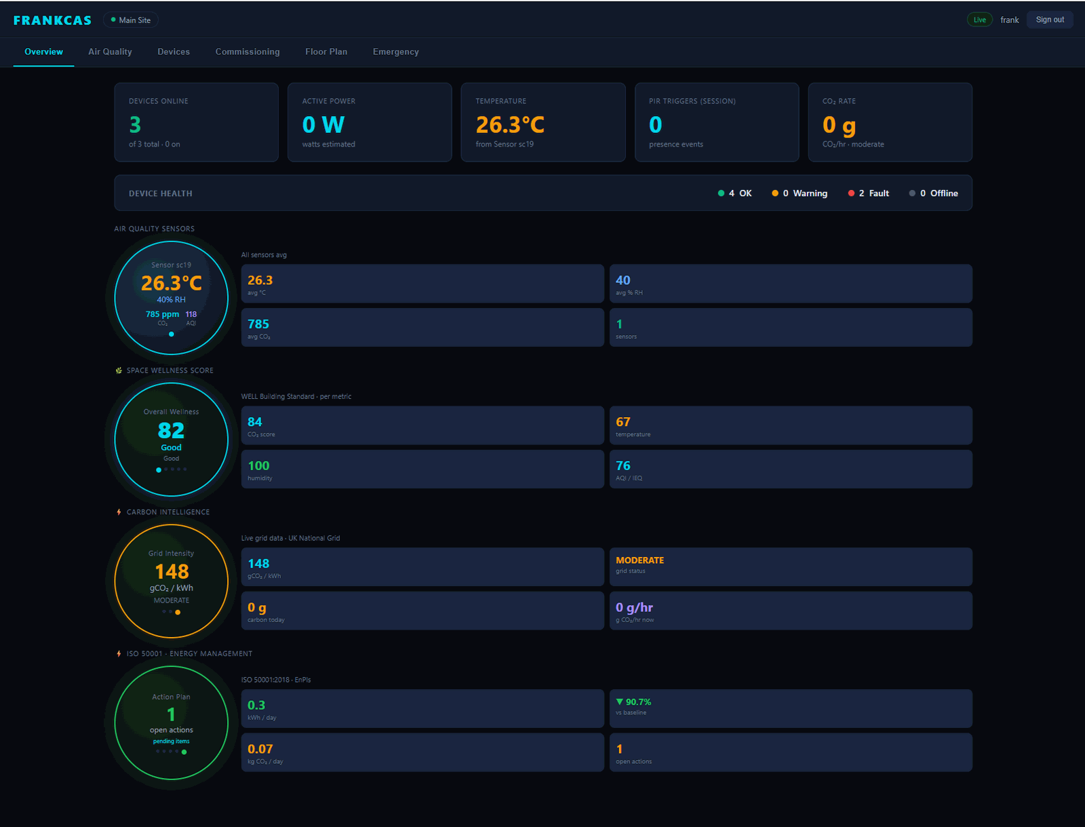
Task: Click the 785 avg CO₂ tile
Action: 422,328
